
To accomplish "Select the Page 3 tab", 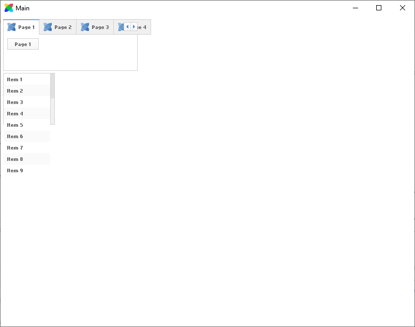I will coord(95,27).
